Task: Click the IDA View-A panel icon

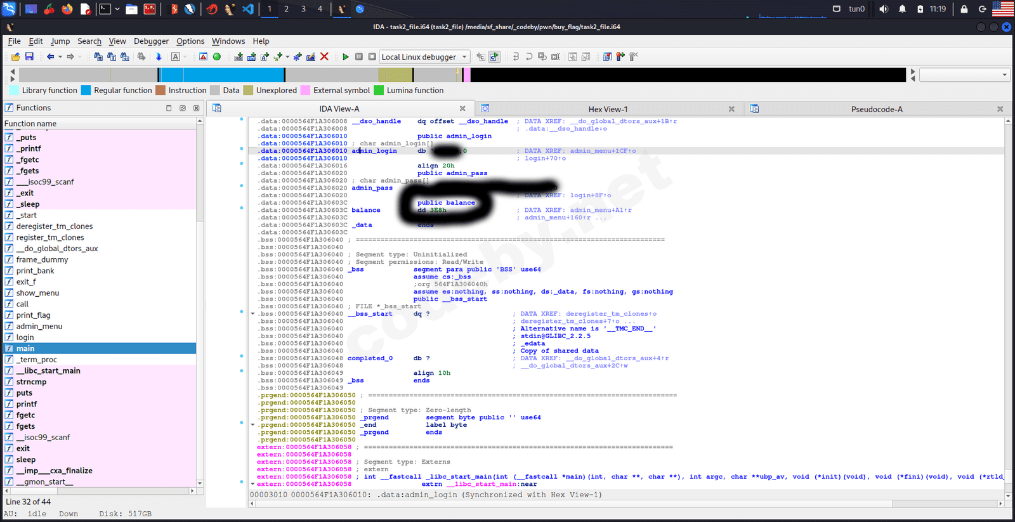Action: point(217,108)
